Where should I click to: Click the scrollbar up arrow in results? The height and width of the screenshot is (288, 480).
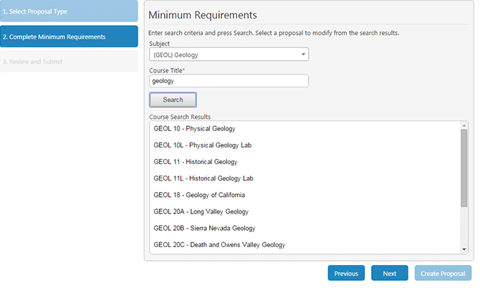click(464, 125)
